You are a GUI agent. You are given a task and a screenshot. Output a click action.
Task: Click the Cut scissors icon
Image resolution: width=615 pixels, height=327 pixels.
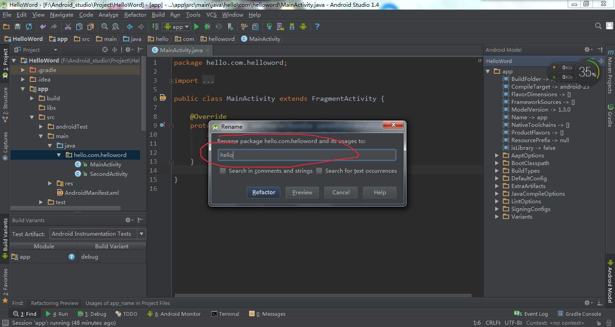pyautogui.click(x=68, y=27)
